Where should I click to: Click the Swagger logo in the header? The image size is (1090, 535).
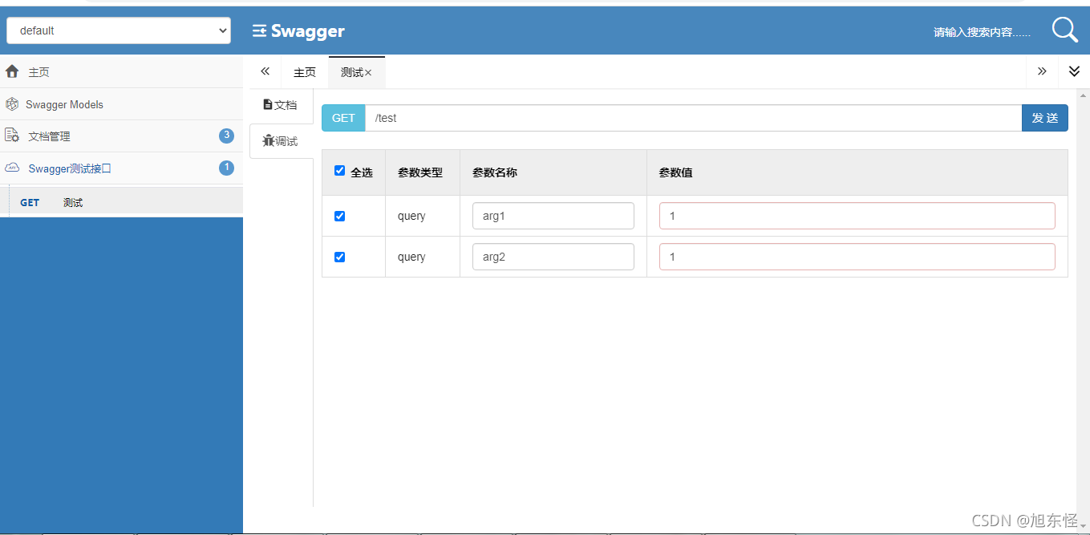[298, 30]
